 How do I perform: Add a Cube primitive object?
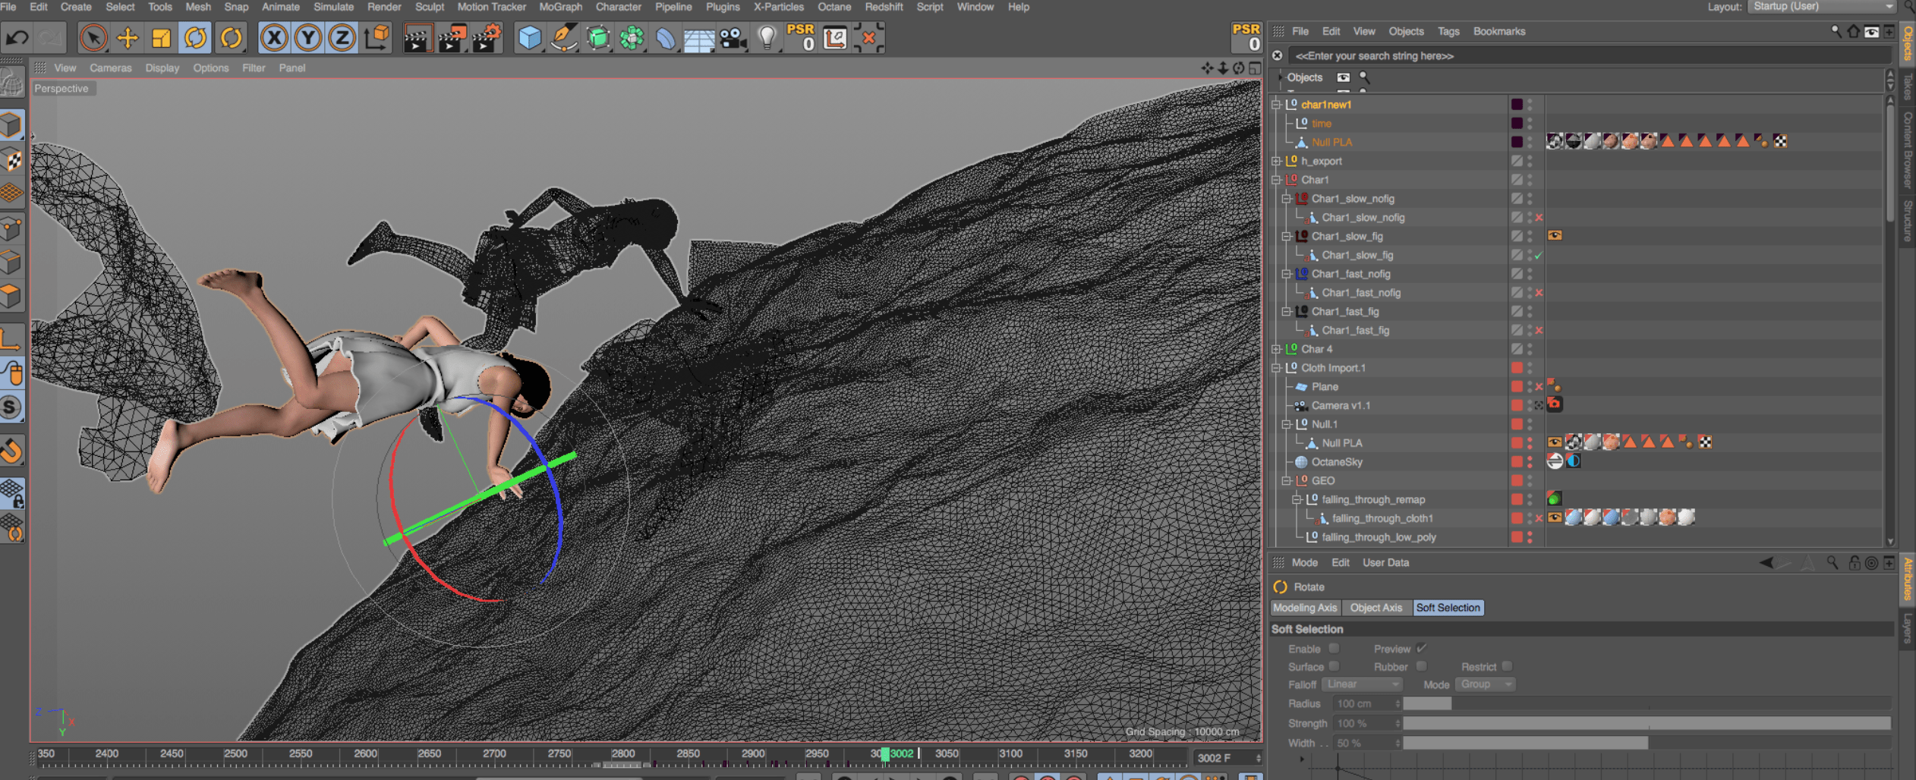pos(529,38)
